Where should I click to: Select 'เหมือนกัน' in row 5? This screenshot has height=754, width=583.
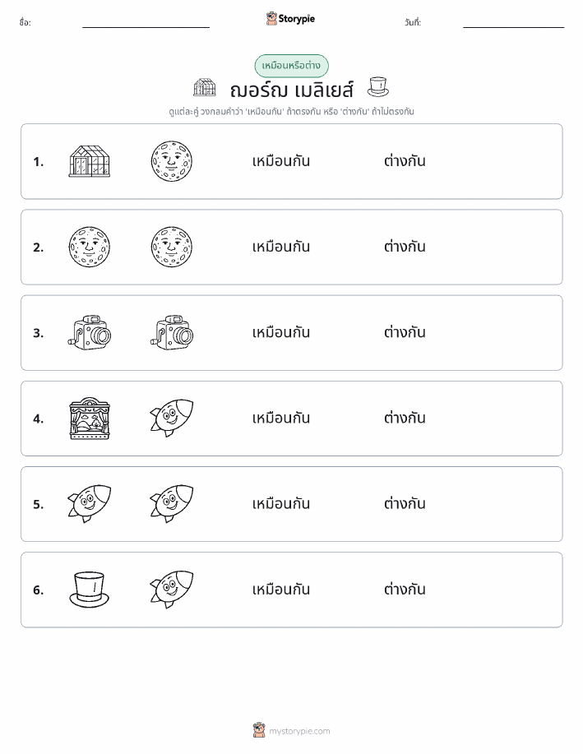point(281,503)
